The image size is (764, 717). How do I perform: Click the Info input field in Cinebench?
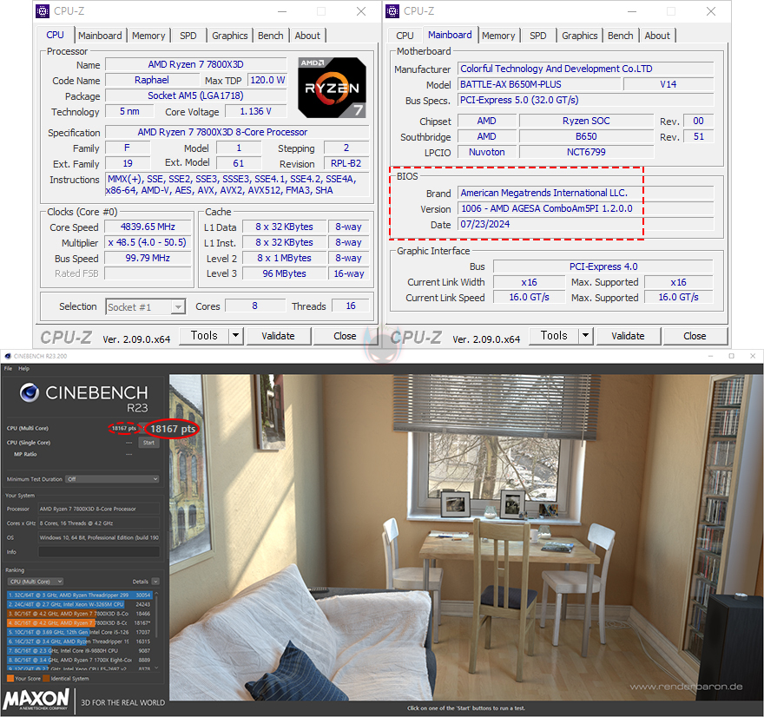(99, 552)
